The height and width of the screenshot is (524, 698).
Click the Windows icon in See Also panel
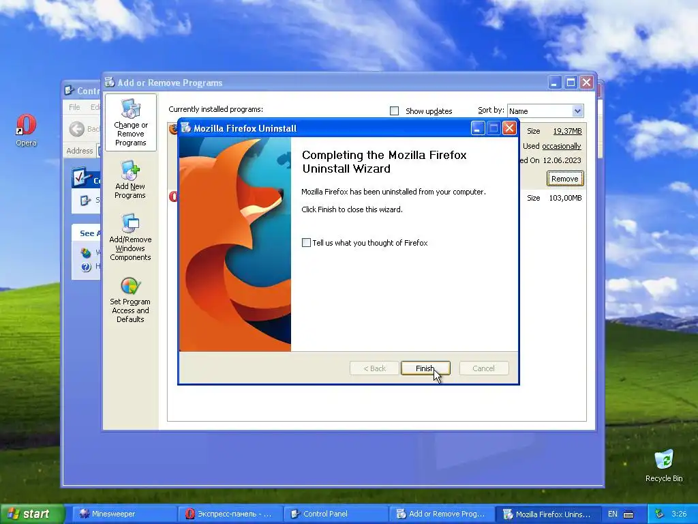pyautogui.click(x=86, y=253)
